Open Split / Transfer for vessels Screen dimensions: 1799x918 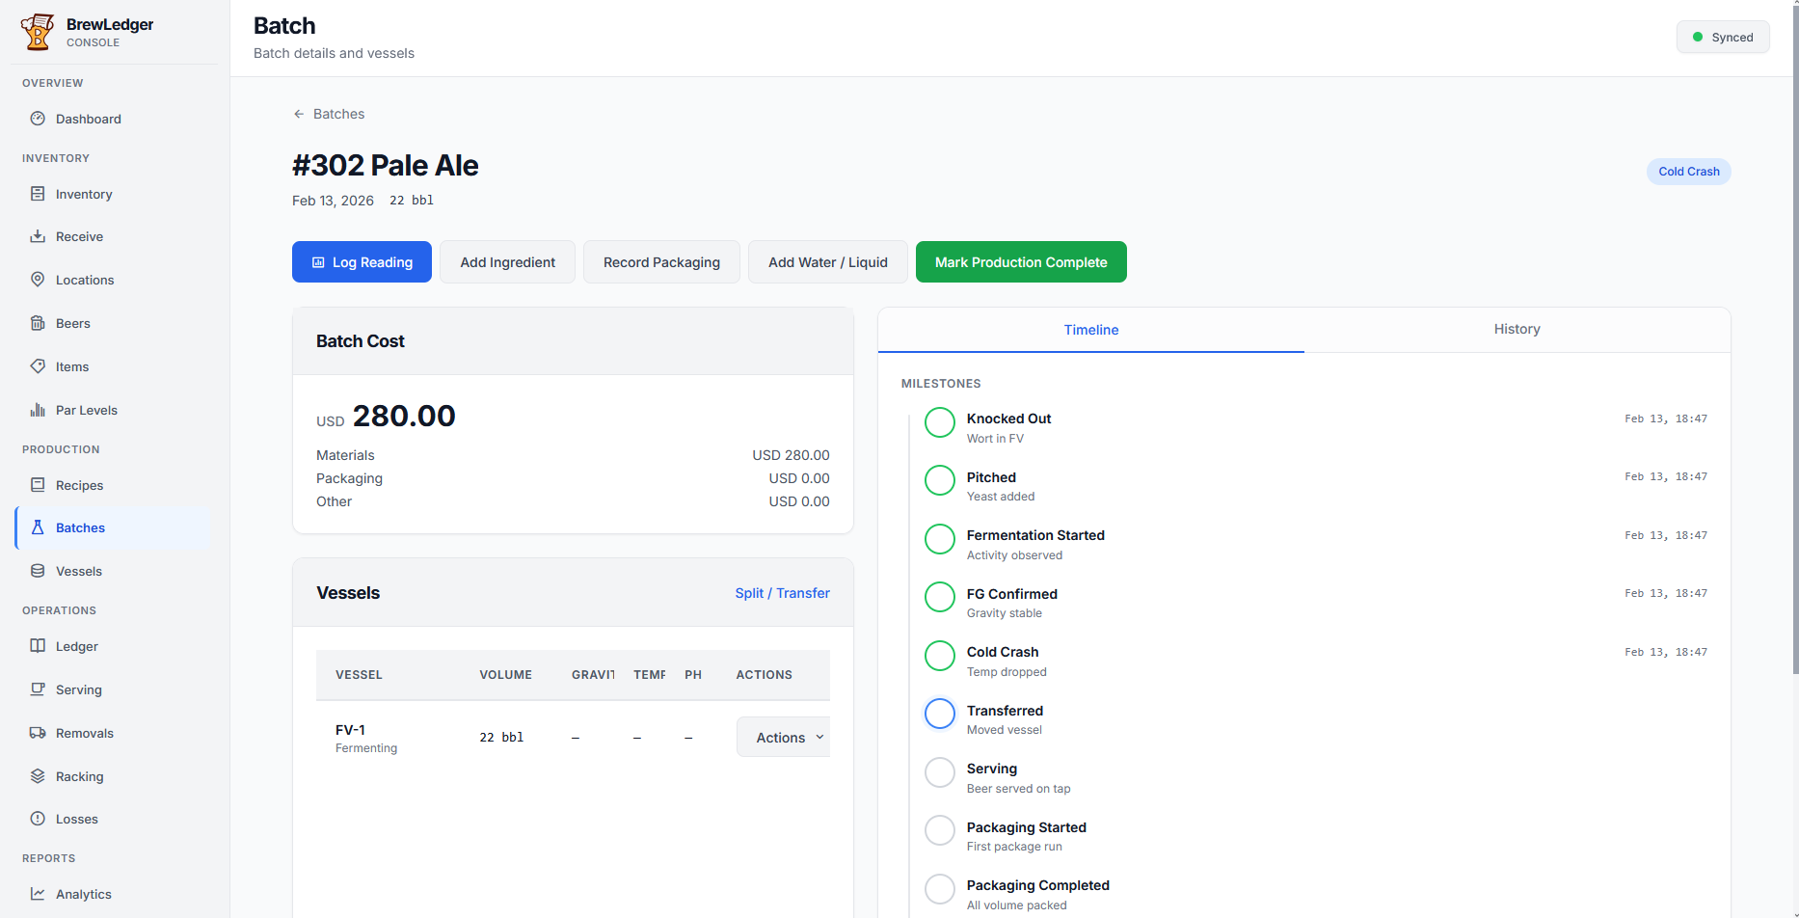click(782, 592)
